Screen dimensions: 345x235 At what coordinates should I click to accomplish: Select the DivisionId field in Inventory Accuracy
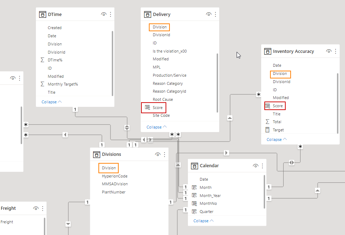click(x=281, y=82)
